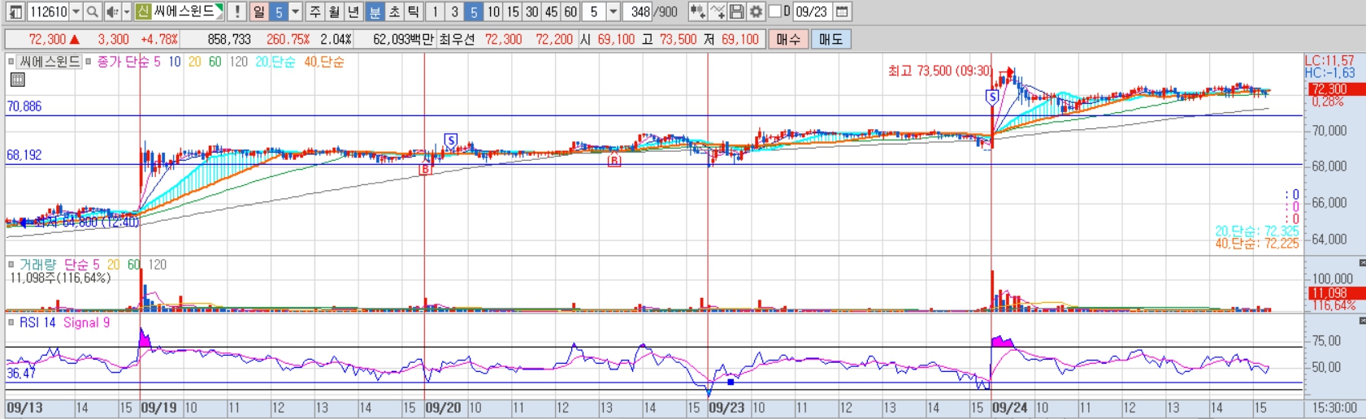Click the speaker sound alert icon
This screenshot has width=1366, height=419.
tap(112, 11)
